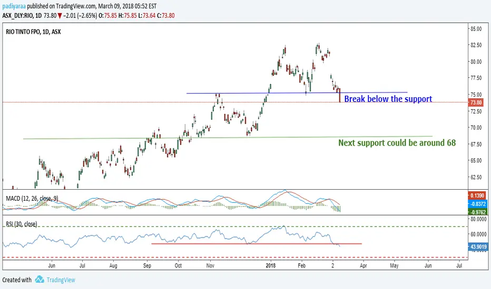
Task: Click the change value -2.01 (-2.65%)
Action: point(80,16)
